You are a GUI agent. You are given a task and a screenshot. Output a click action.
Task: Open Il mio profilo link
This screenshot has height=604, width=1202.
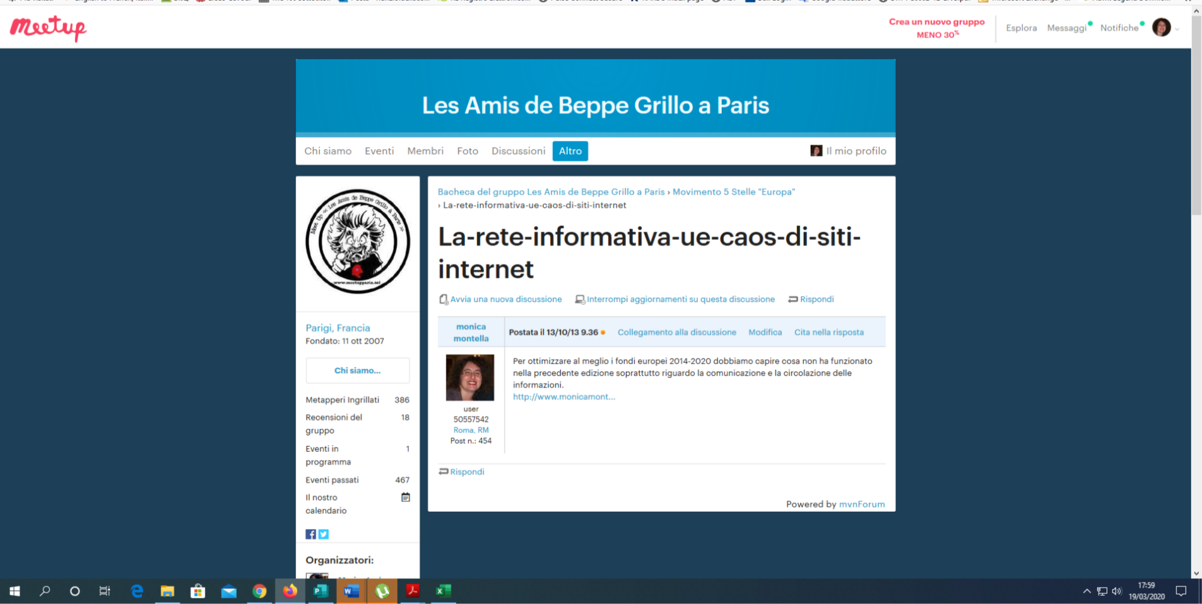click(x=849, y=151)
